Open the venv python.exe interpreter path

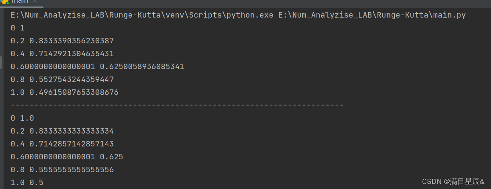click(x=142, y=16)
